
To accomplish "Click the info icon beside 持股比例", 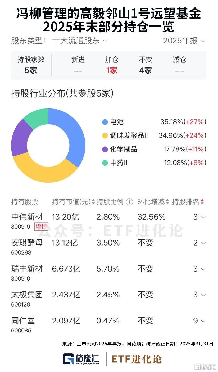I will (x=129, y=202).
